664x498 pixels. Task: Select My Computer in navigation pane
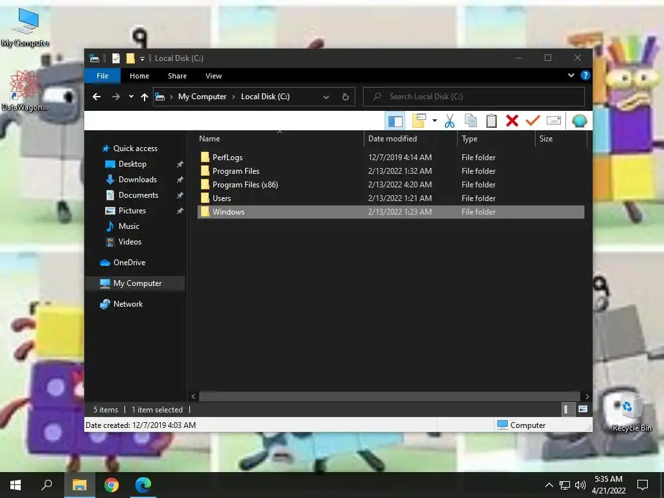135,283
